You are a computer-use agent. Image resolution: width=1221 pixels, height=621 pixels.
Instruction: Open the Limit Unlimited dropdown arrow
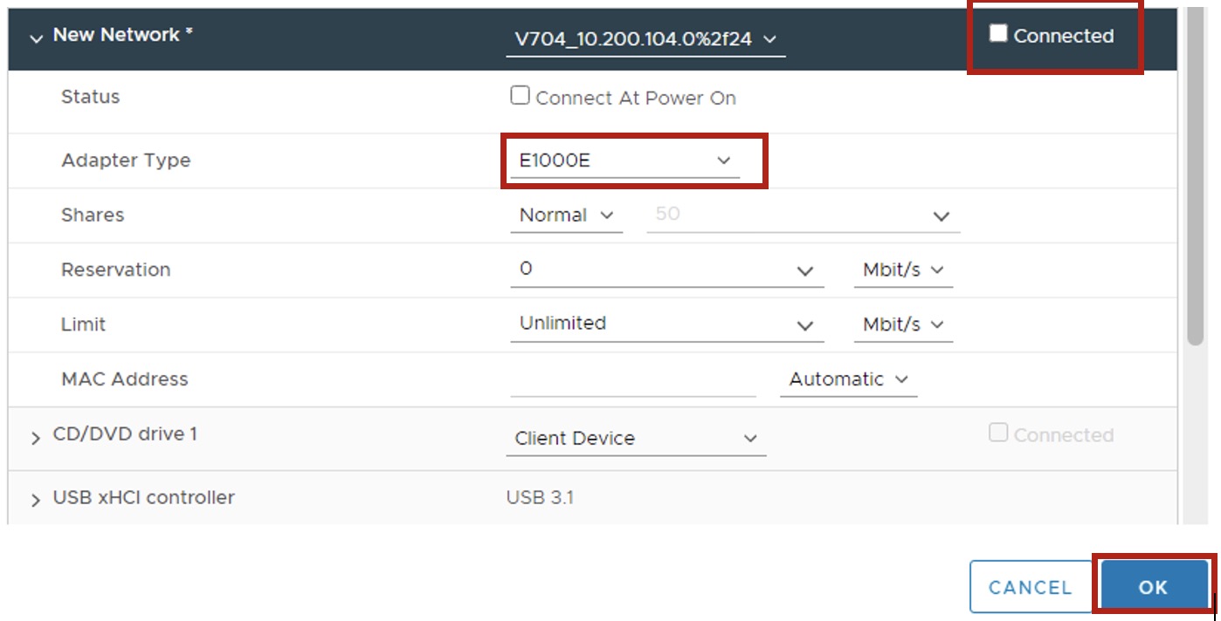coord(804,325)
